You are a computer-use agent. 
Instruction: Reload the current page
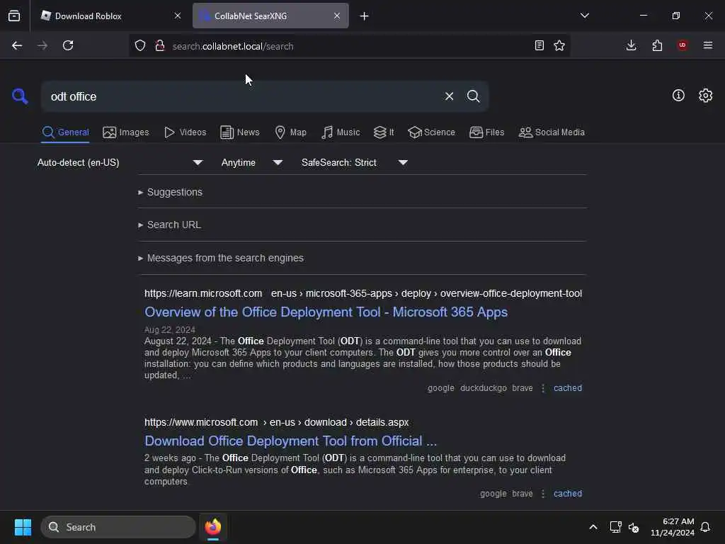pos(68,45)
